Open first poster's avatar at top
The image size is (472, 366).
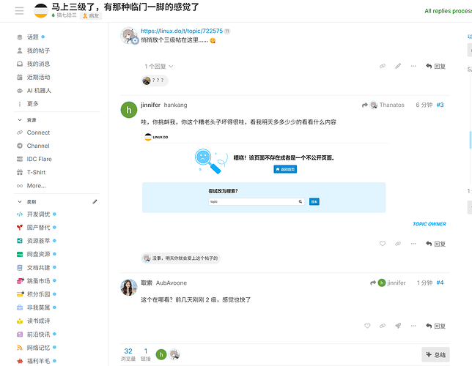coord(130,36)
